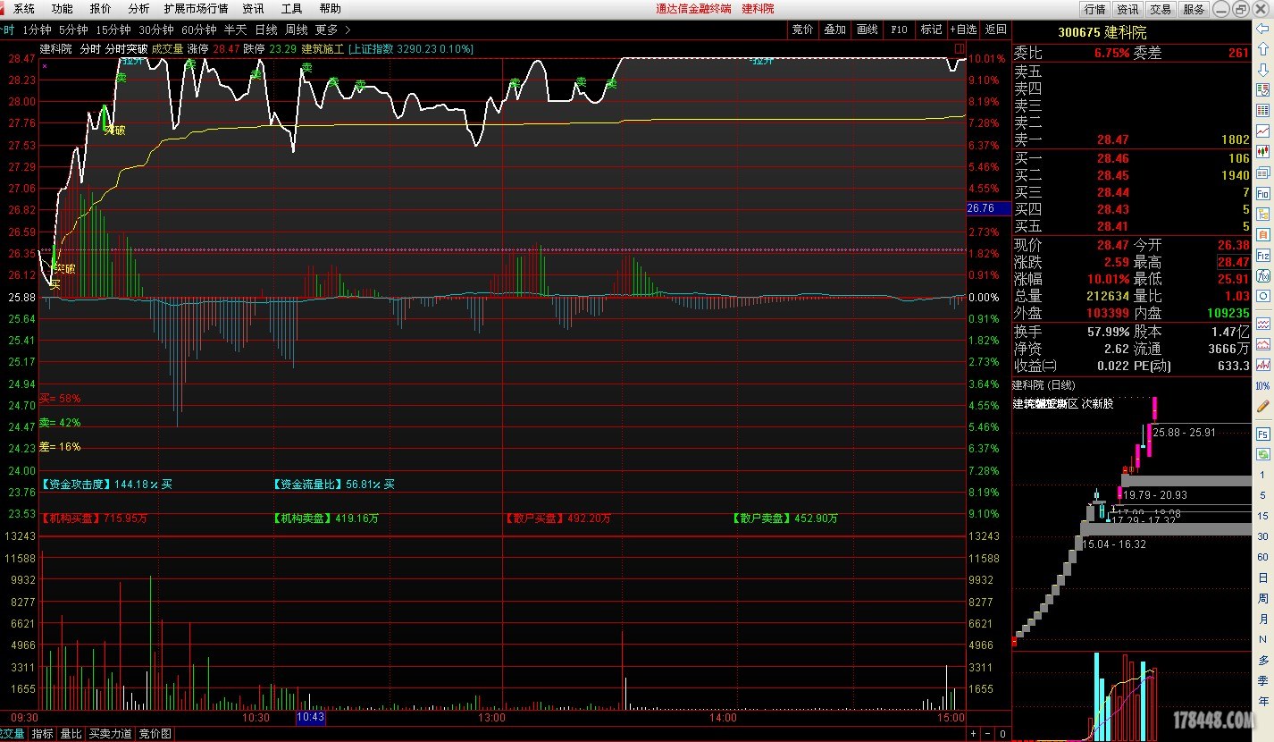Open the 报价 menu
The height and width of the screenshot is (742, 1274).
[101, 9]
